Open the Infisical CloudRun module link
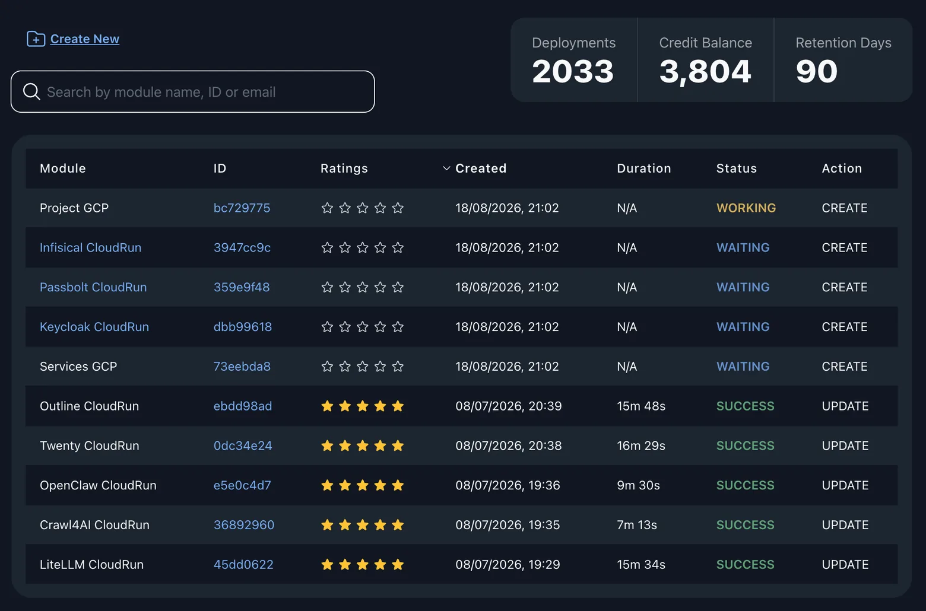 click(x=91, y=247)
